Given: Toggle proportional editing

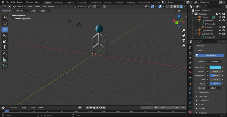Looking at the screenshot, I should point(104,7).
